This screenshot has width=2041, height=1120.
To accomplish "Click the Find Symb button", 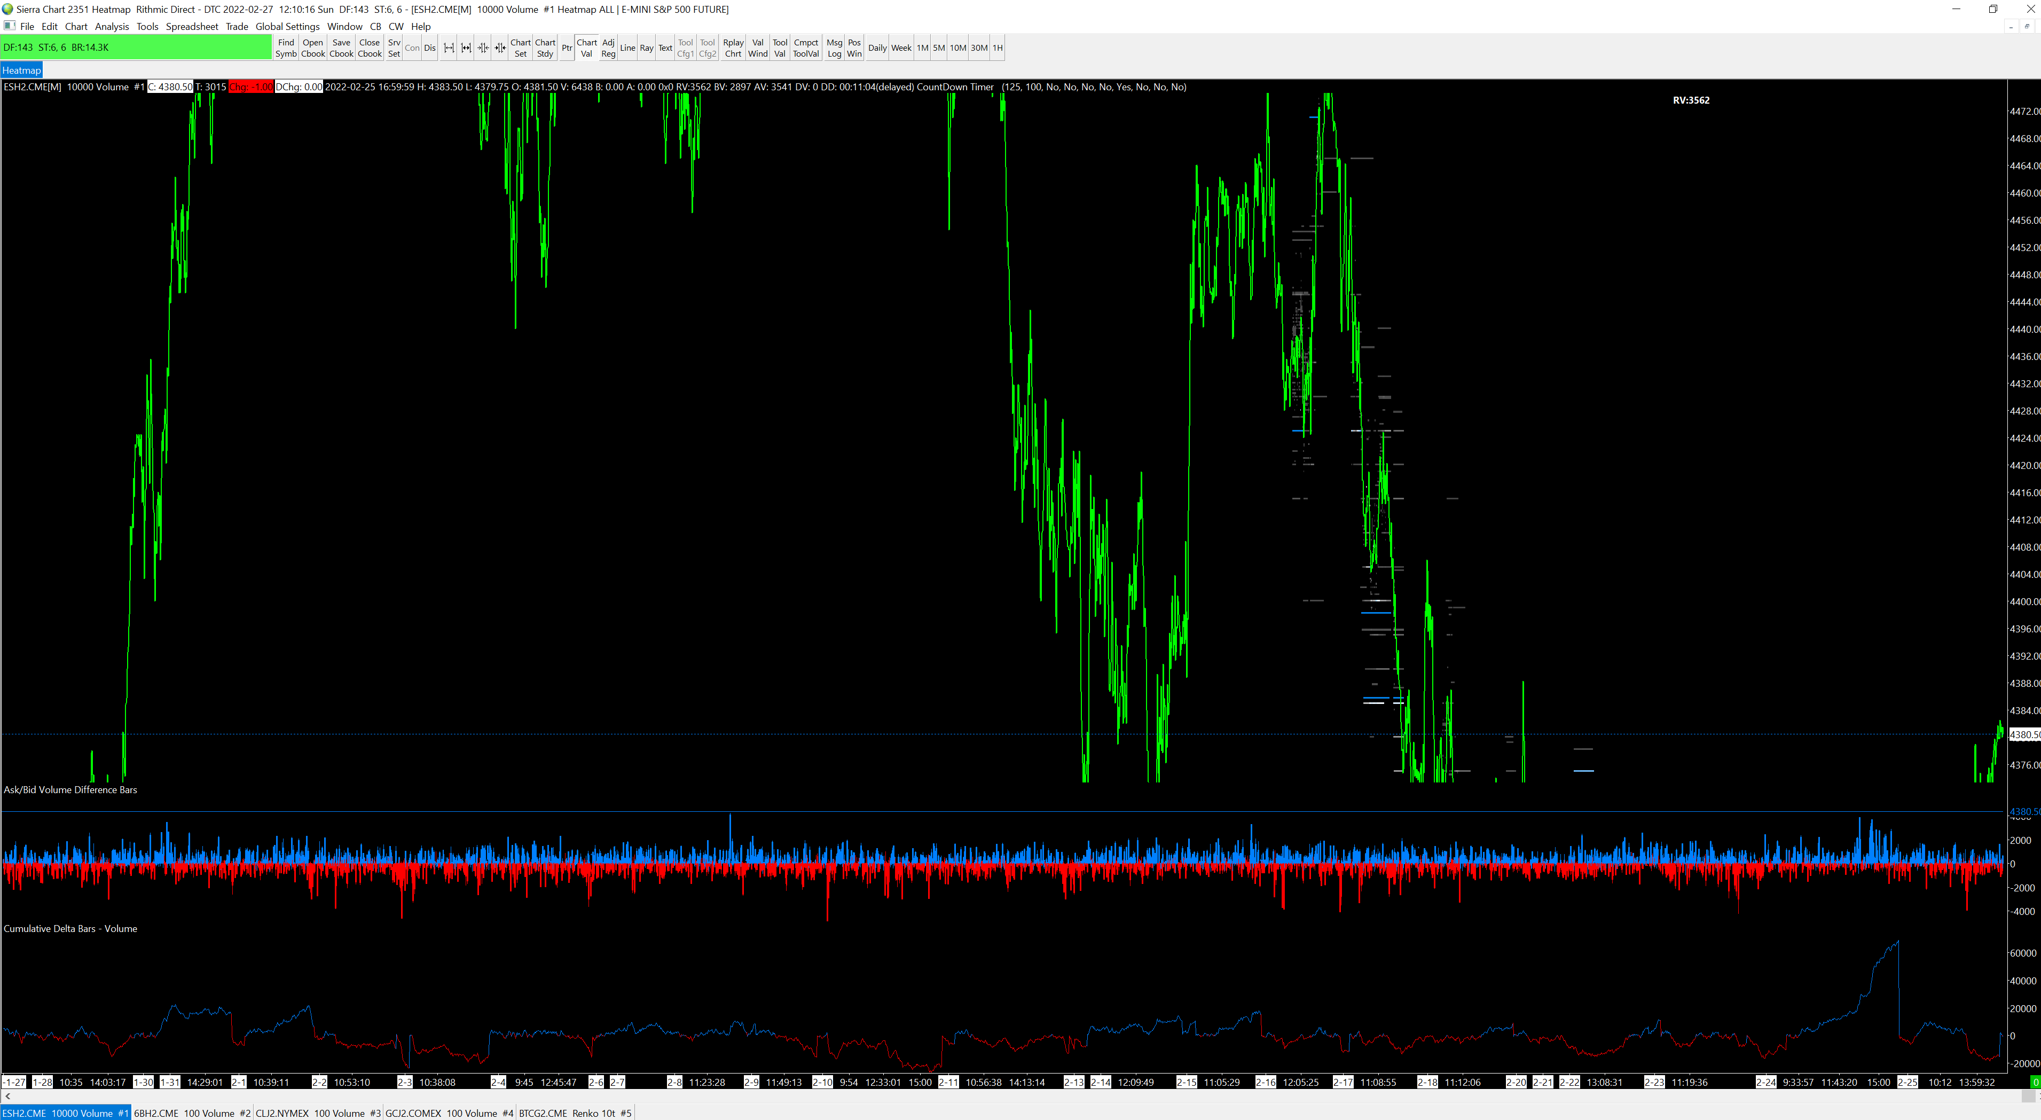I will pos(286,48).
